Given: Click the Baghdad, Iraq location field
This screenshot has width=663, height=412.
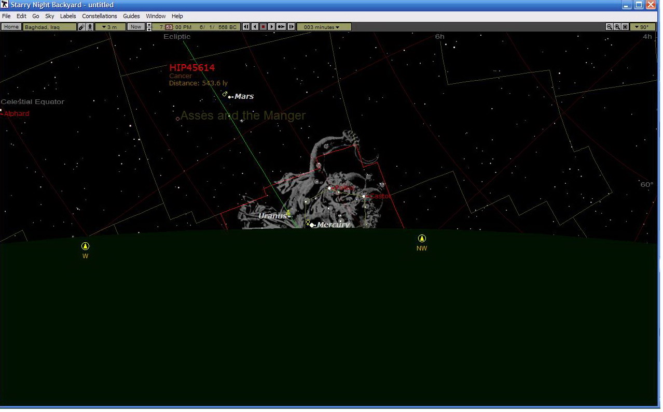Looking at the screenshot, I should coord(49,27).
